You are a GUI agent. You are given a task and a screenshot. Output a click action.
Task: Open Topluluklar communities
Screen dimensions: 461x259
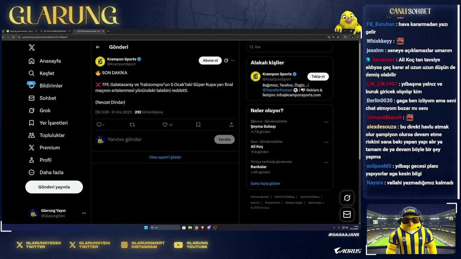pos(47,135)
